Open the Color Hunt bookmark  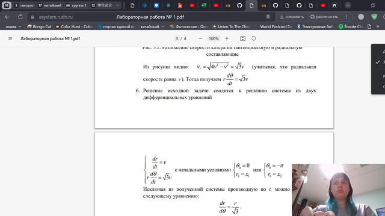point(73,26)
